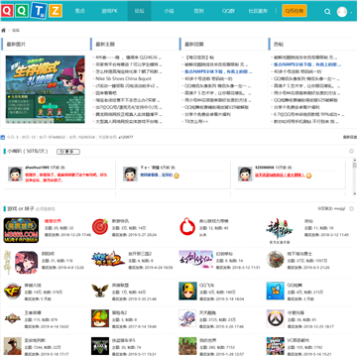Open the QQ炫舞 forum icon
357x357 pixels.
[276, 291]
